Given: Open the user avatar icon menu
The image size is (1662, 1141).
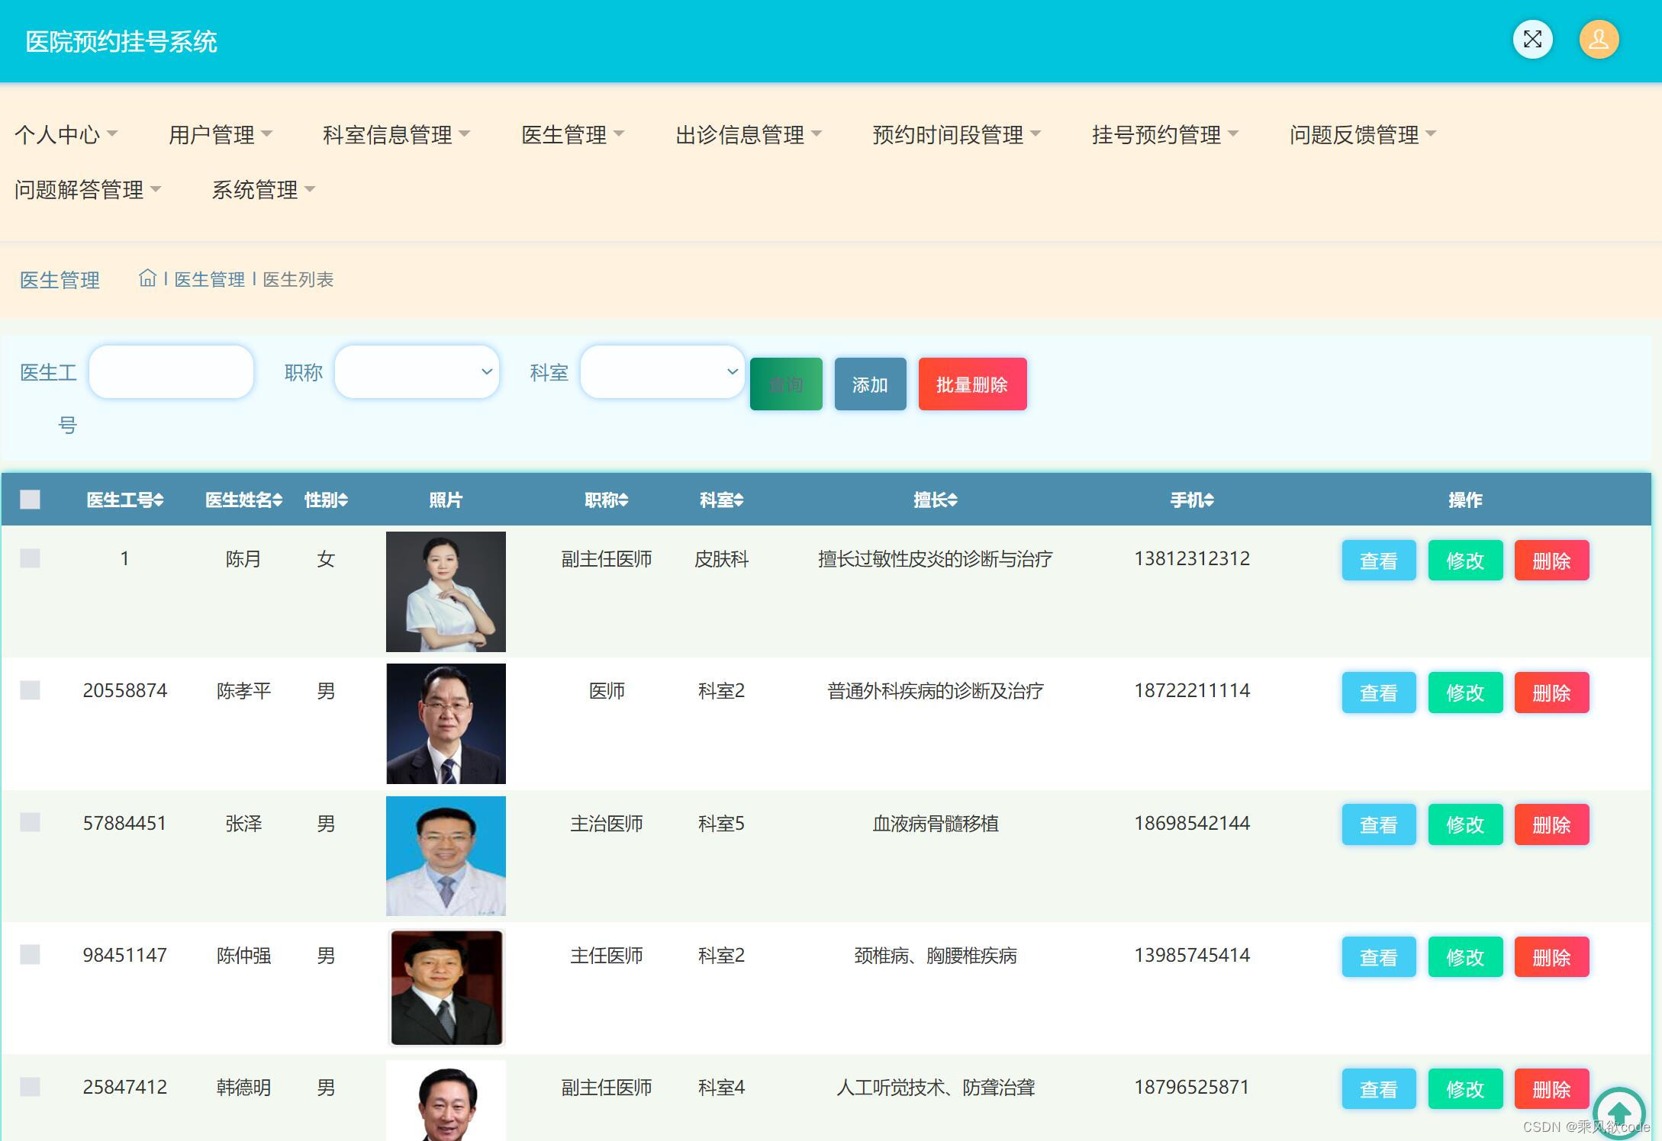Looking at the screenshot, I should coord(1599,40).
